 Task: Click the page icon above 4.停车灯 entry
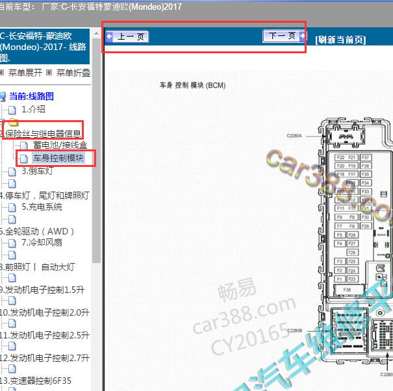12,184
